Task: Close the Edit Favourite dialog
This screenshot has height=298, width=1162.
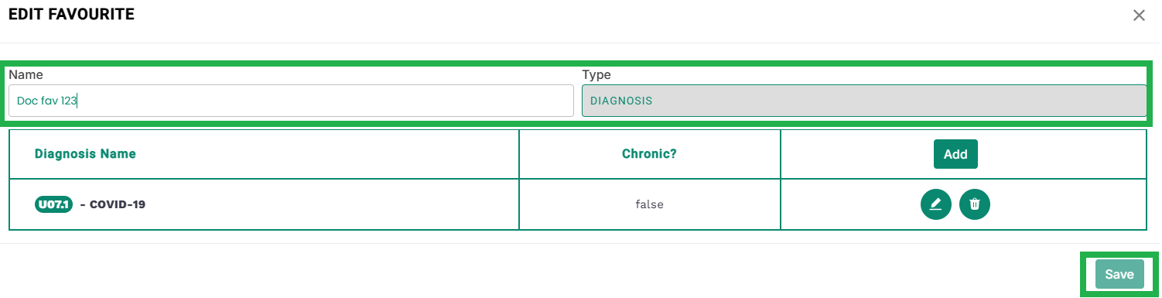Action: click(1139, 15)
